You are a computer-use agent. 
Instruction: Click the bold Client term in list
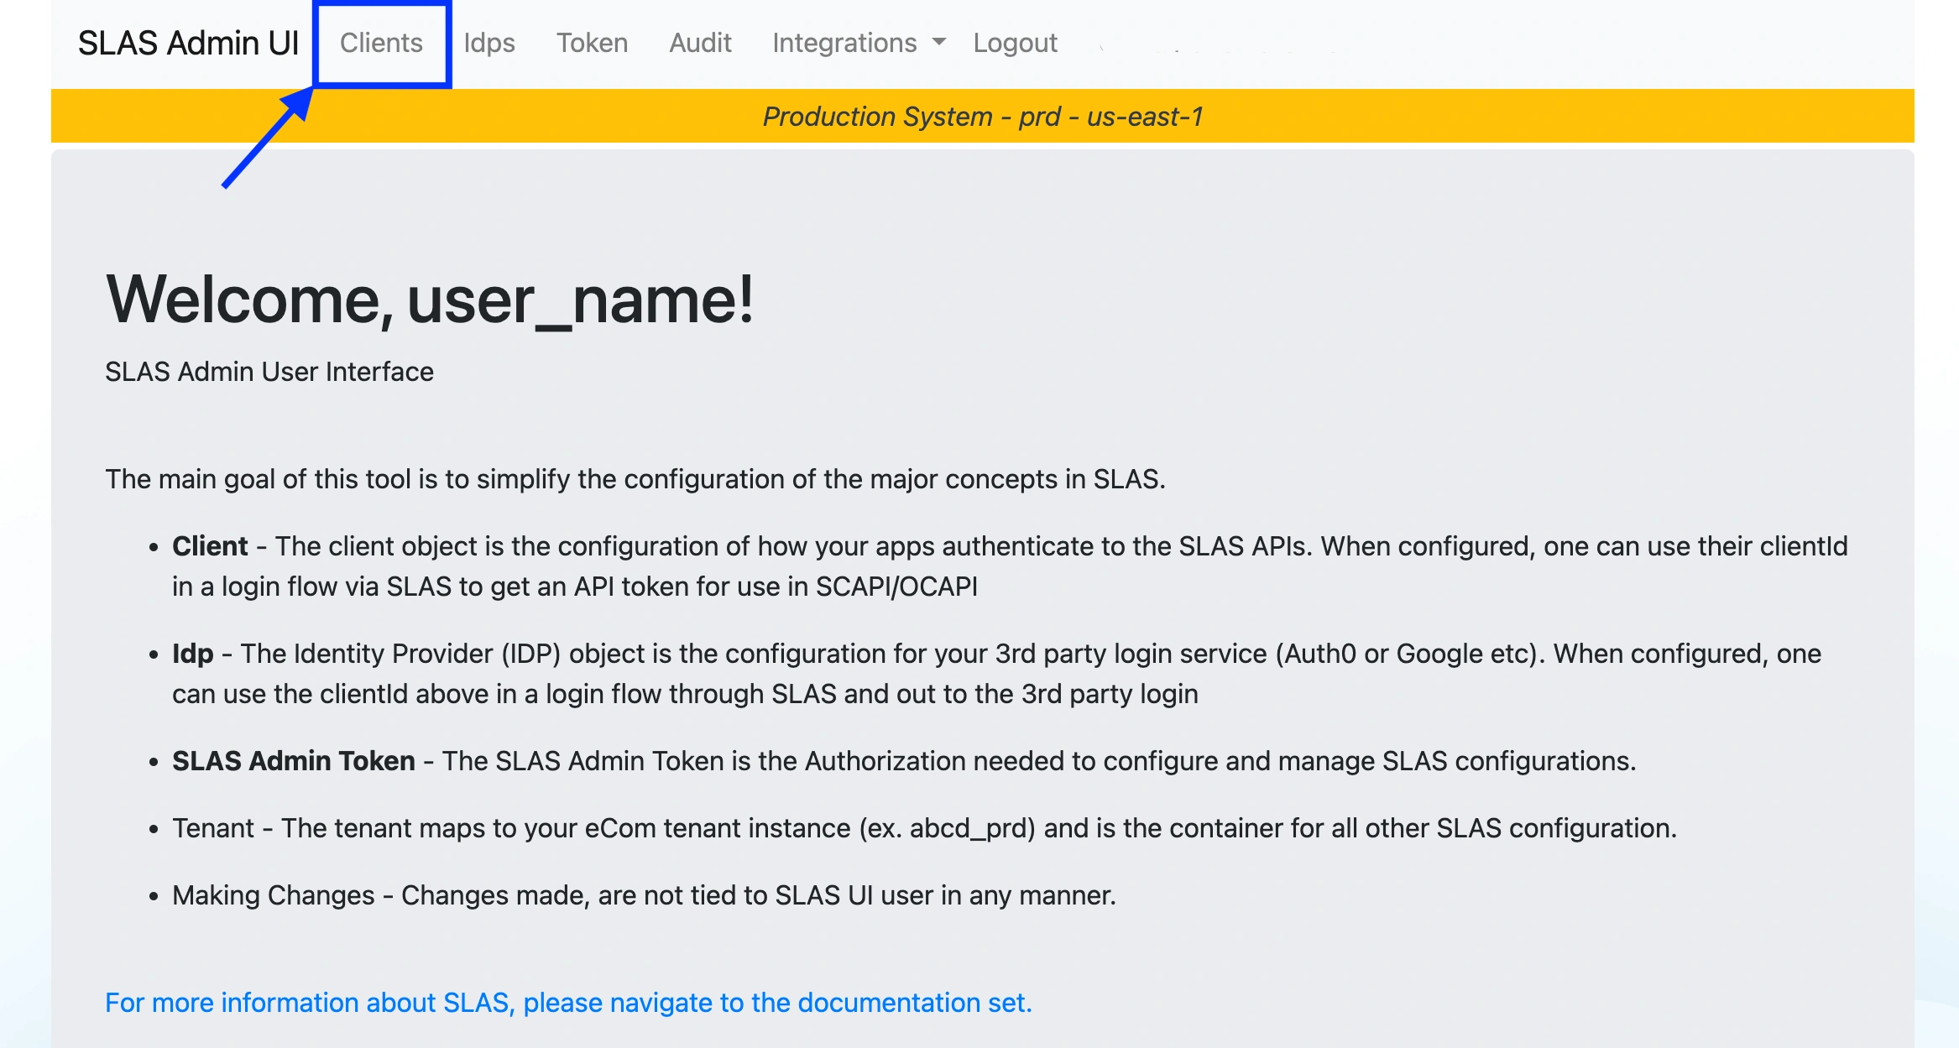[210, 546]
